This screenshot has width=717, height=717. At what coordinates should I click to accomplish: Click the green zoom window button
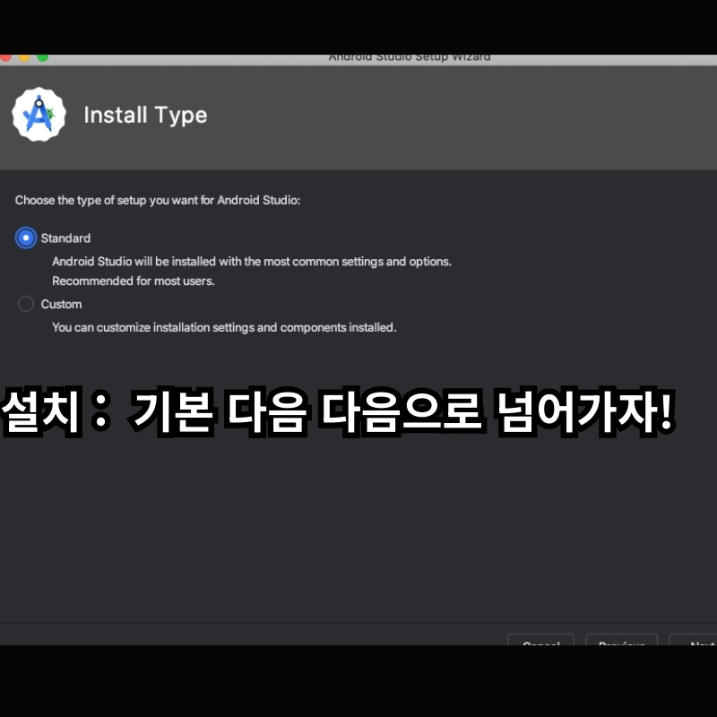[43, 57]
